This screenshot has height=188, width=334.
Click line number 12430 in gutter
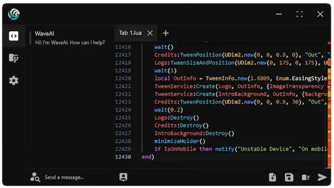point(123,157)
